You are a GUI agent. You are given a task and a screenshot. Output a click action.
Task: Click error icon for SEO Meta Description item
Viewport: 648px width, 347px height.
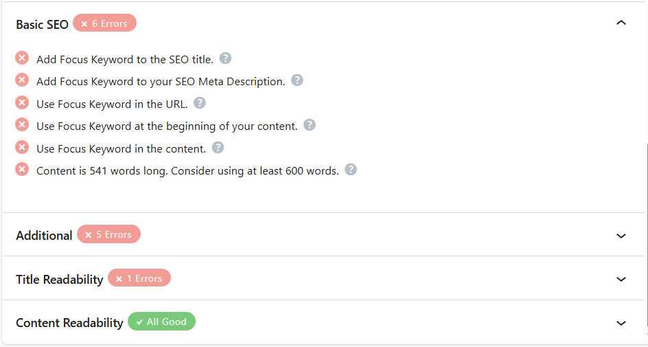(22, 80)
